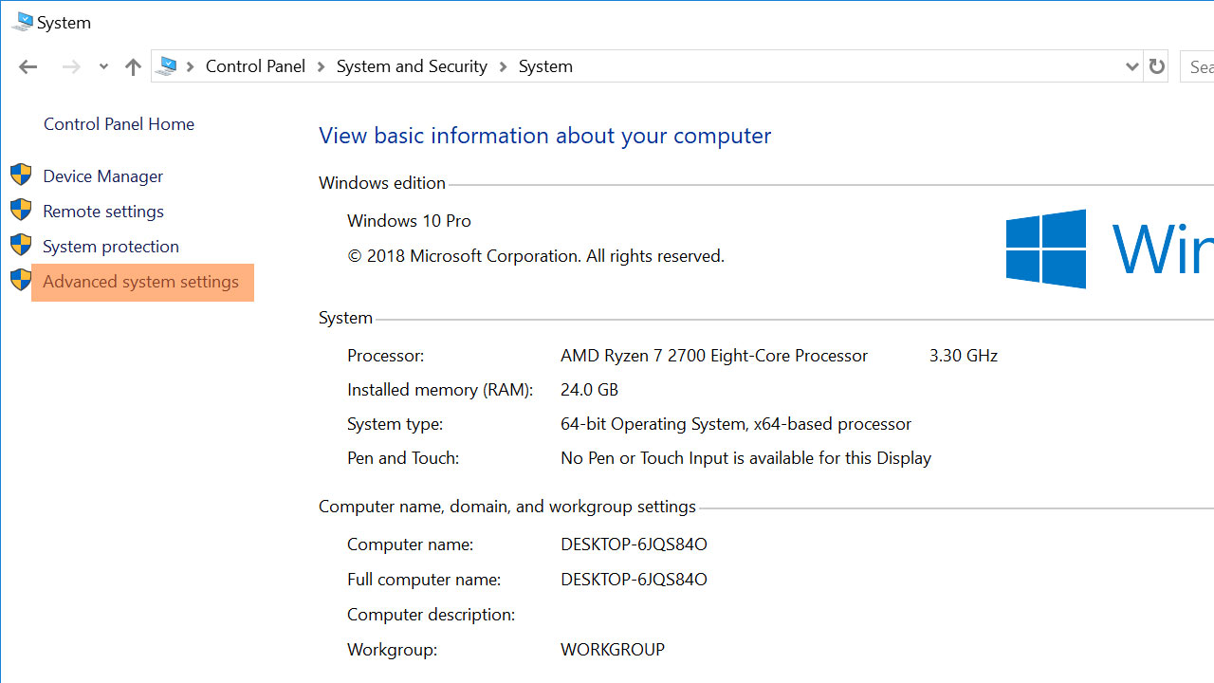Refresh the System page

[x=1156, y=66]
